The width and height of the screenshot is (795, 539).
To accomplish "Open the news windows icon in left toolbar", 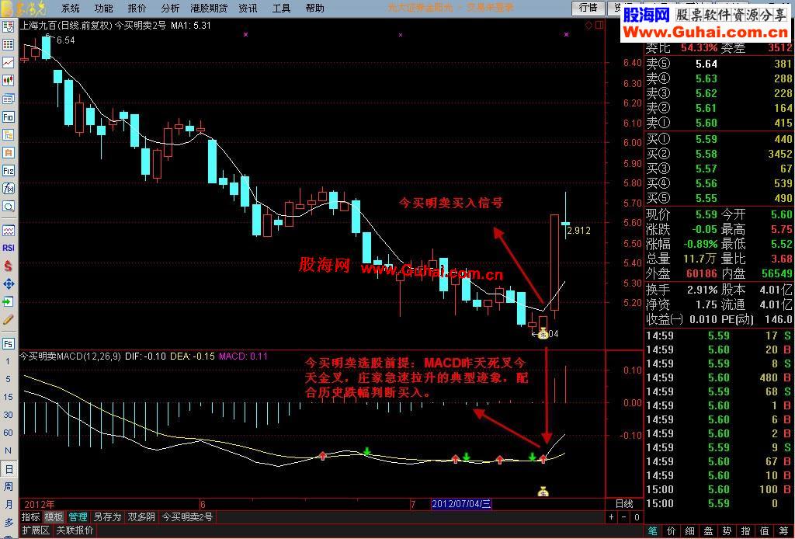I will coord(8,99).
